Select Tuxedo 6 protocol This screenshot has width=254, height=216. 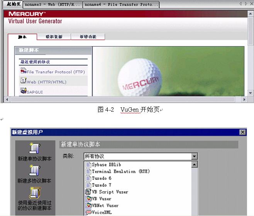tap(102, 178)
